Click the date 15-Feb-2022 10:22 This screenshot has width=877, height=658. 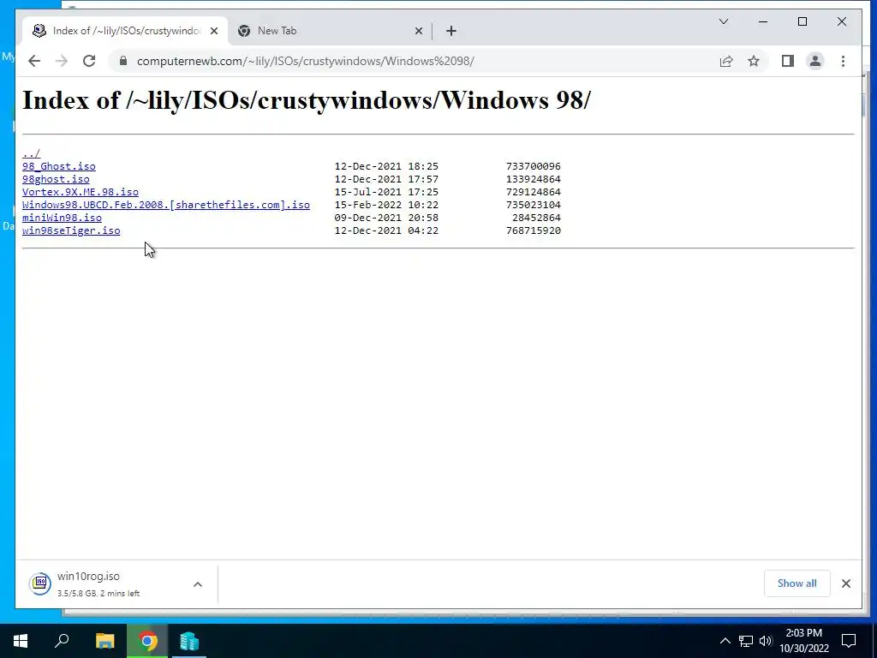click(x=386, y=205)
